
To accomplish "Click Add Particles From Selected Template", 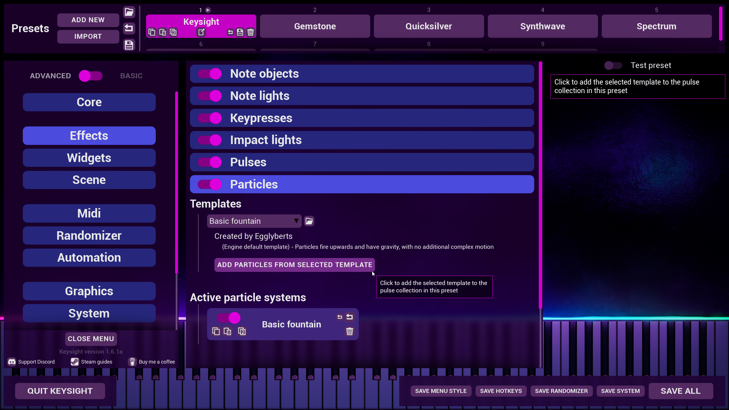I will click(294, 265).
